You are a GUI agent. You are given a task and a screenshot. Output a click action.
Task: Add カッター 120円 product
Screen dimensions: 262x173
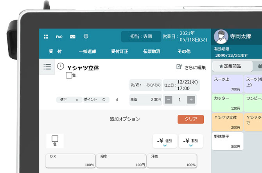pos(228,103)
